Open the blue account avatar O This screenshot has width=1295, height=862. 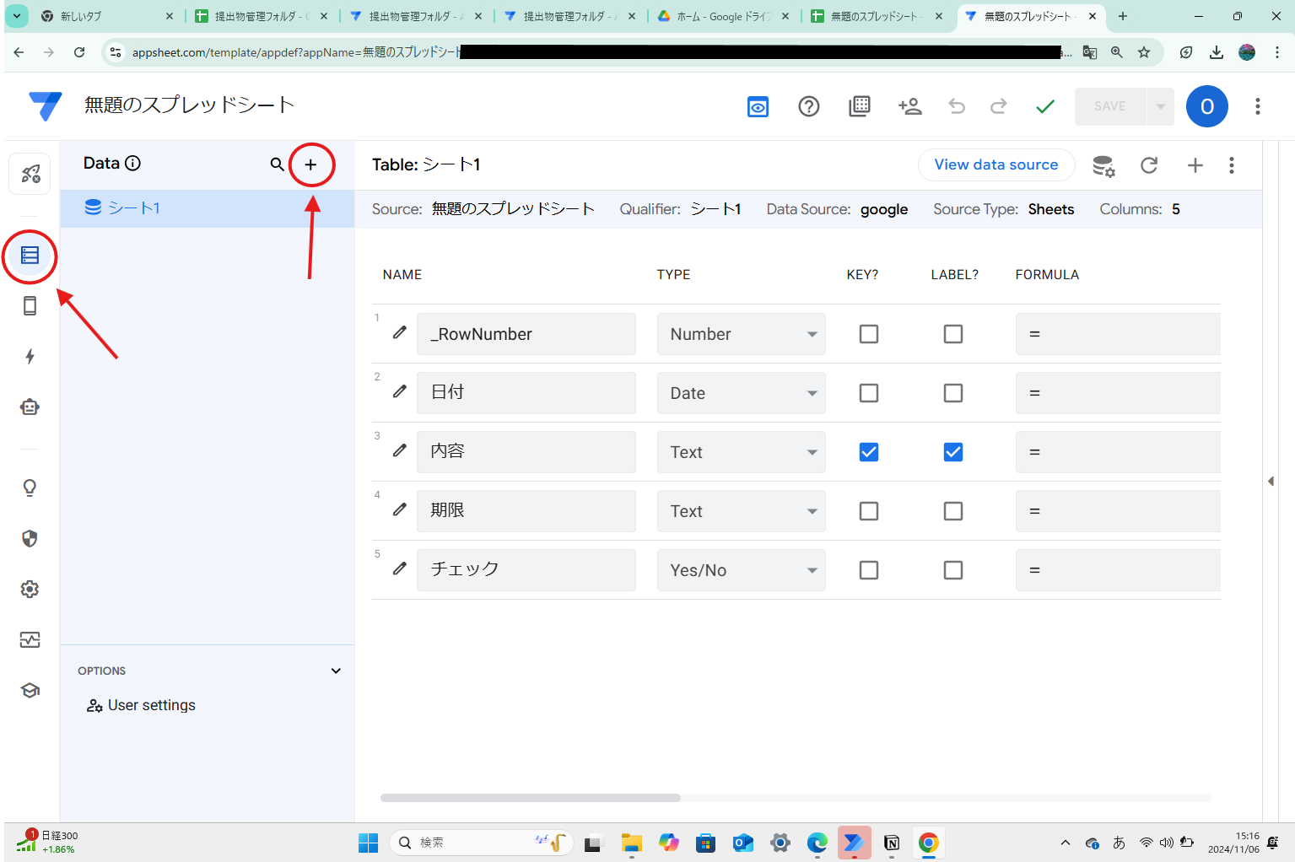pyautogui.click(x=1207, y=106)
